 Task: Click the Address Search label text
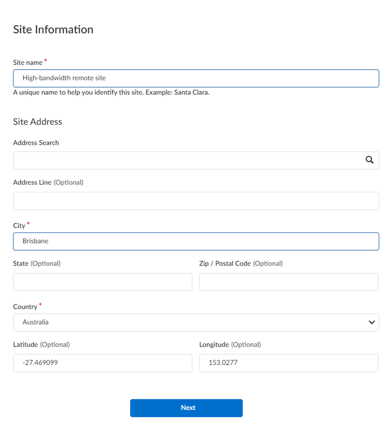[x=36, y=143]
